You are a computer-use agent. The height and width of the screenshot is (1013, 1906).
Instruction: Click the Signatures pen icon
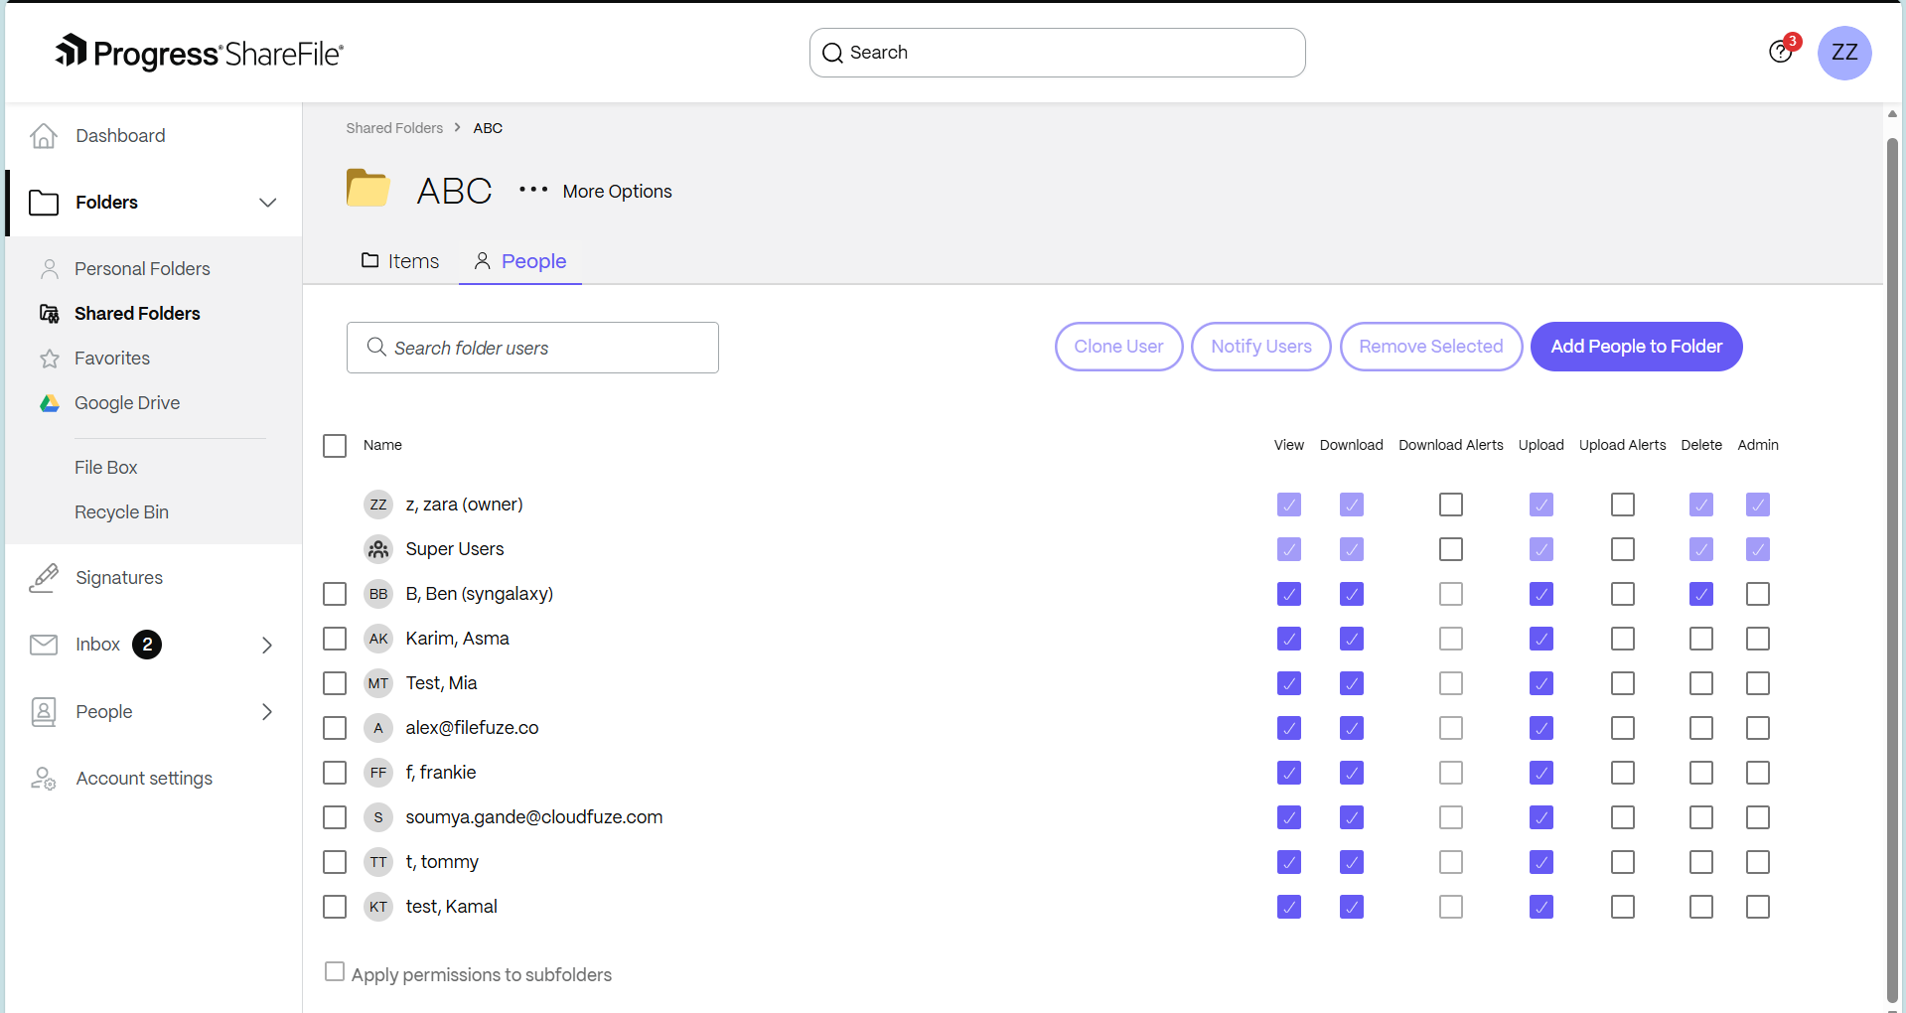[x=44, y=577]
